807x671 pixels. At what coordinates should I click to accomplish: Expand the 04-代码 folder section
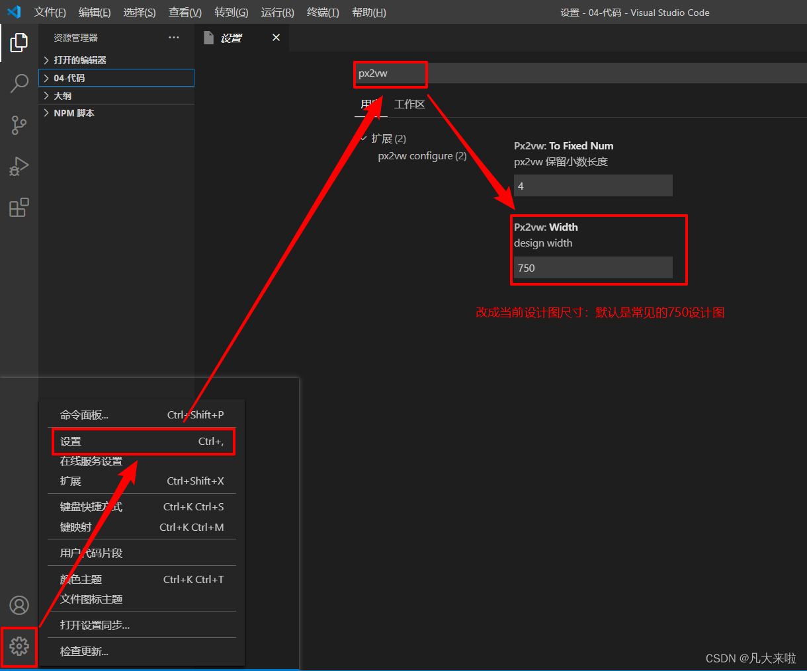tap(116, 78)
